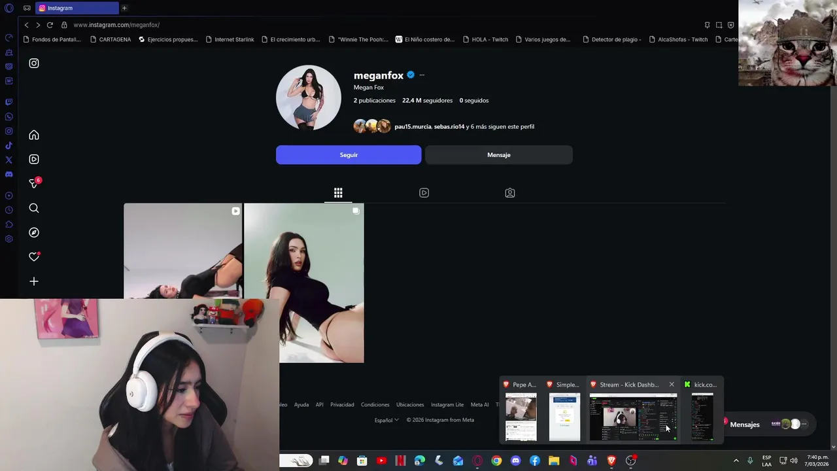The image size is (837, 471).
Task: Open the Reels icon in Instagram sidebar
Action: (34, 159)
